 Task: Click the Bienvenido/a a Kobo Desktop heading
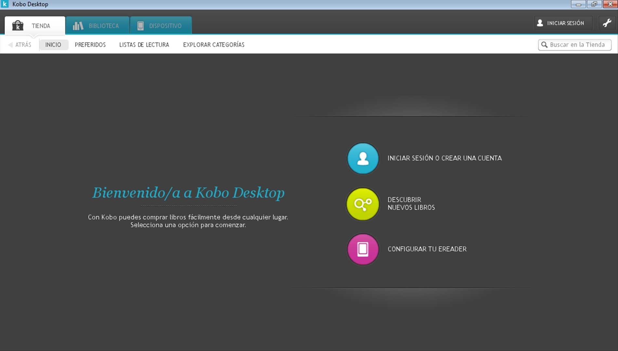pos(189,193)
